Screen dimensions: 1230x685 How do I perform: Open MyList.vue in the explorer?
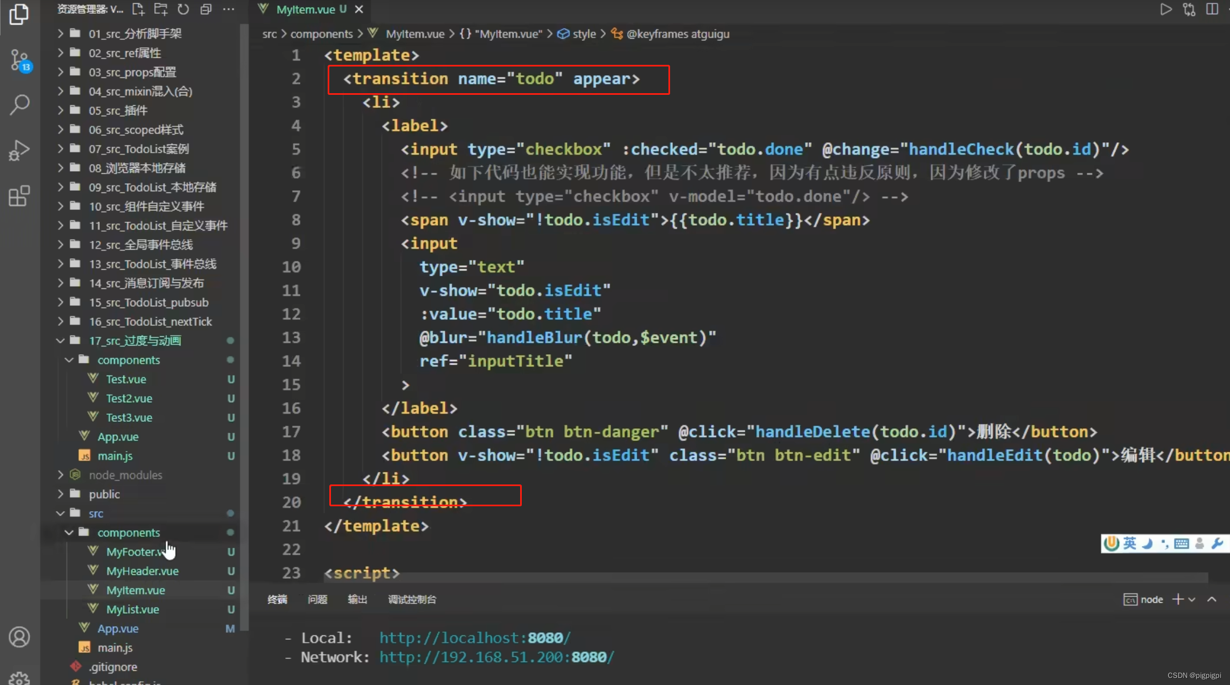(132, 609)
